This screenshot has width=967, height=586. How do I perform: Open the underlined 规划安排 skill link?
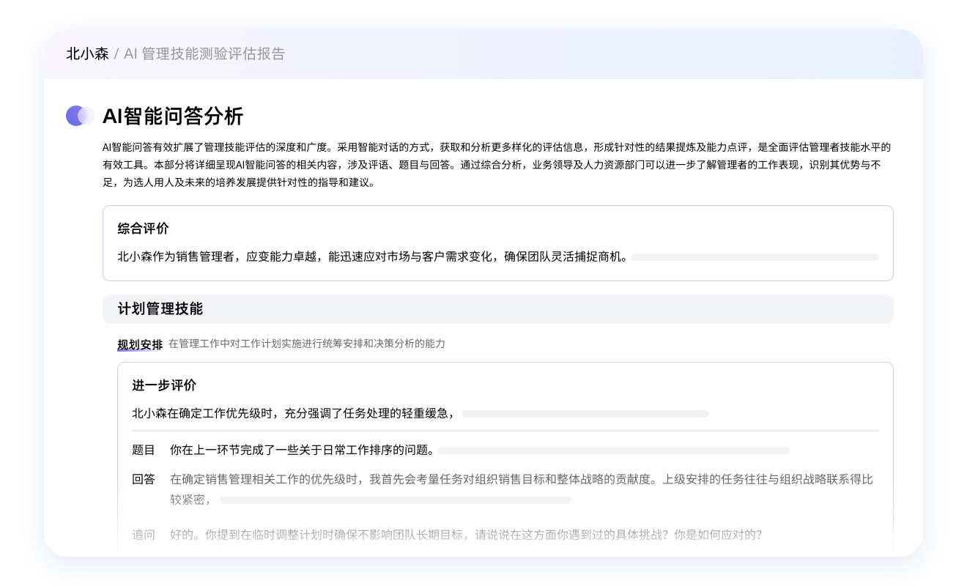pos(140,344)
